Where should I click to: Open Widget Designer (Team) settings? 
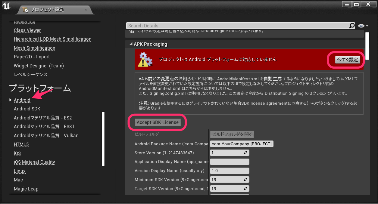pyautogui.click(x=39, y=66)
